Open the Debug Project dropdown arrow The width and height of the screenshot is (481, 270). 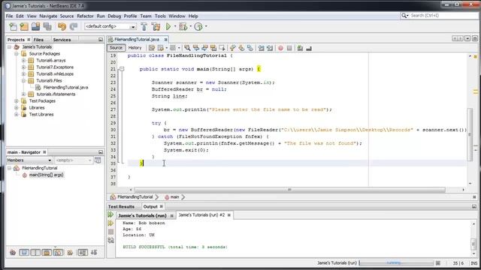[x=190, y=27]
